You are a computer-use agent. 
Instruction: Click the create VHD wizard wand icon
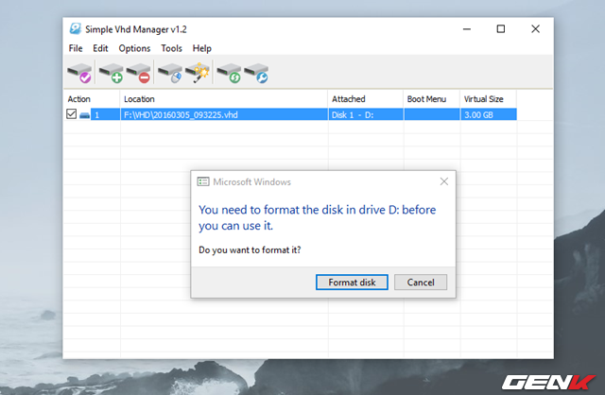pos(198,73)
